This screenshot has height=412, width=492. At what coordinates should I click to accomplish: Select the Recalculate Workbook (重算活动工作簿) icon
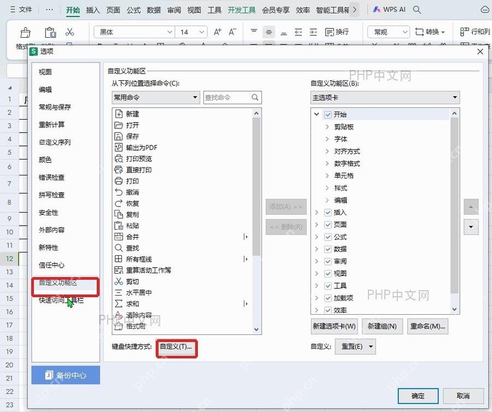119,270
